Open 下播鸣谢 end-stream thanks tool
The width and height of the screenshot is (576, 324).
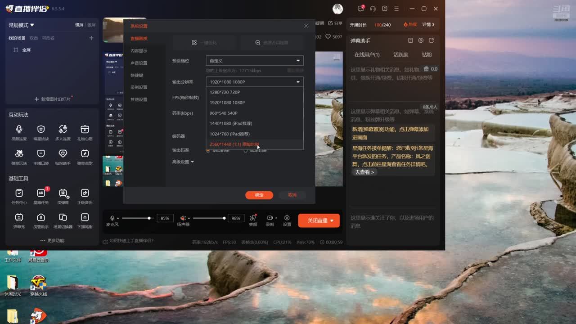coord(85,220)
